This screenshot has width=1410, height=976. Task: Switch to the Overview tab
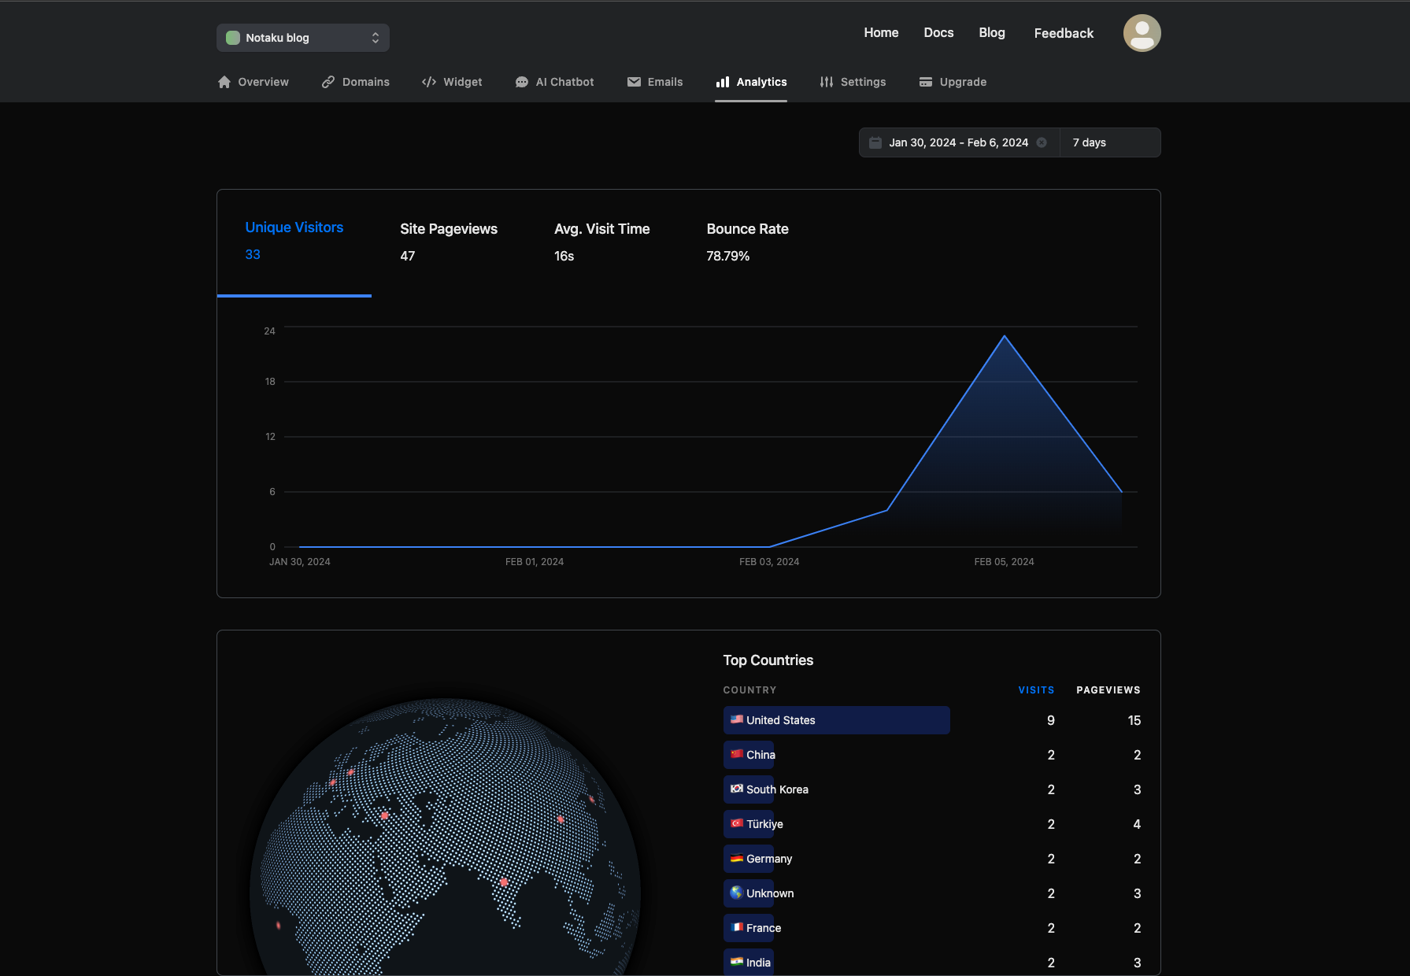[x=254, y=82]
